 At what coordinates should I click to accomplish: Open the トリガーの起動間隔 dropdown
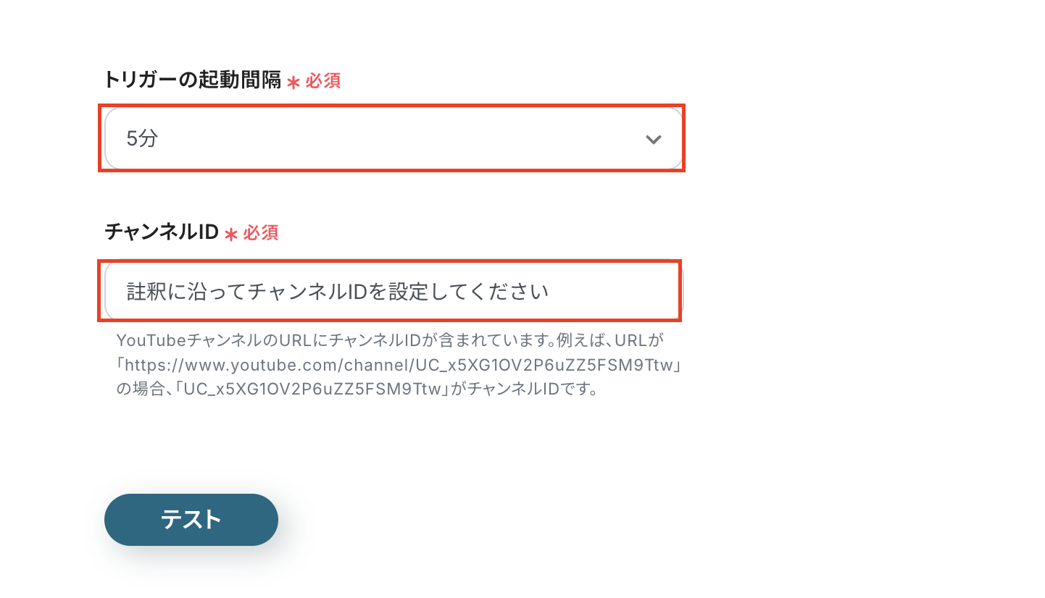click(x=394, y=139)
